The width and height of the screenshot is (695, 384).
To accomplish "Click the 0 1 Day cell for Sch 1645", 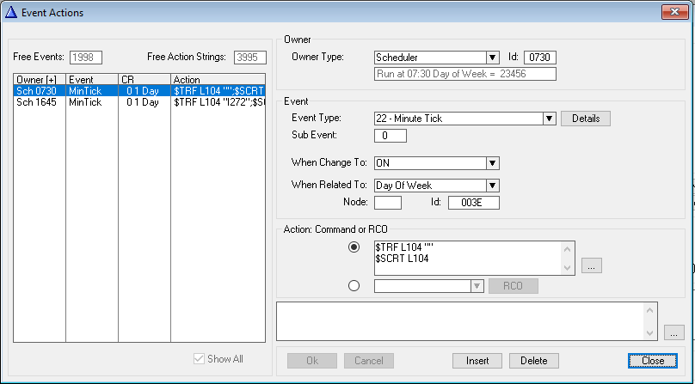I will [145, 102].
